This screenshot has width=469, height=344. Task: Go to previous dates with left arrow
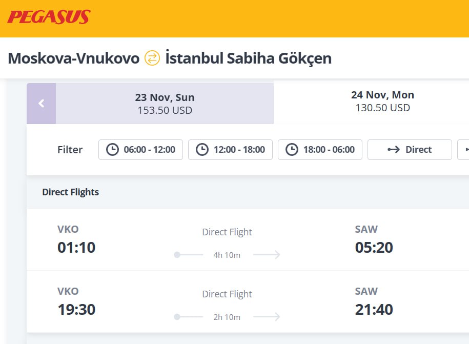42,104
